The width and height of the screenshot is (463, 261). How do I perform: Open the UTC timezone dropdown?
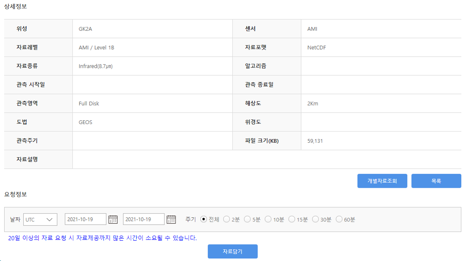tap(40, 219)
